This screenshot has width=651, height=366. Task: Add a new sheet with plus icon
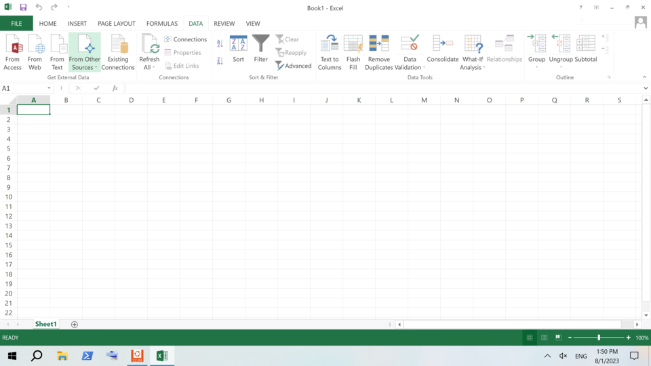point(75,325)
